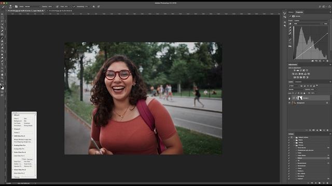Add layer mask from Layers panel footer

313,130
